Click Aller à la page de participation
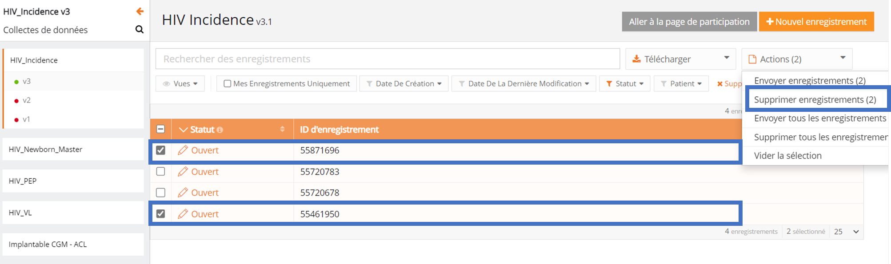 pos(689,22)
